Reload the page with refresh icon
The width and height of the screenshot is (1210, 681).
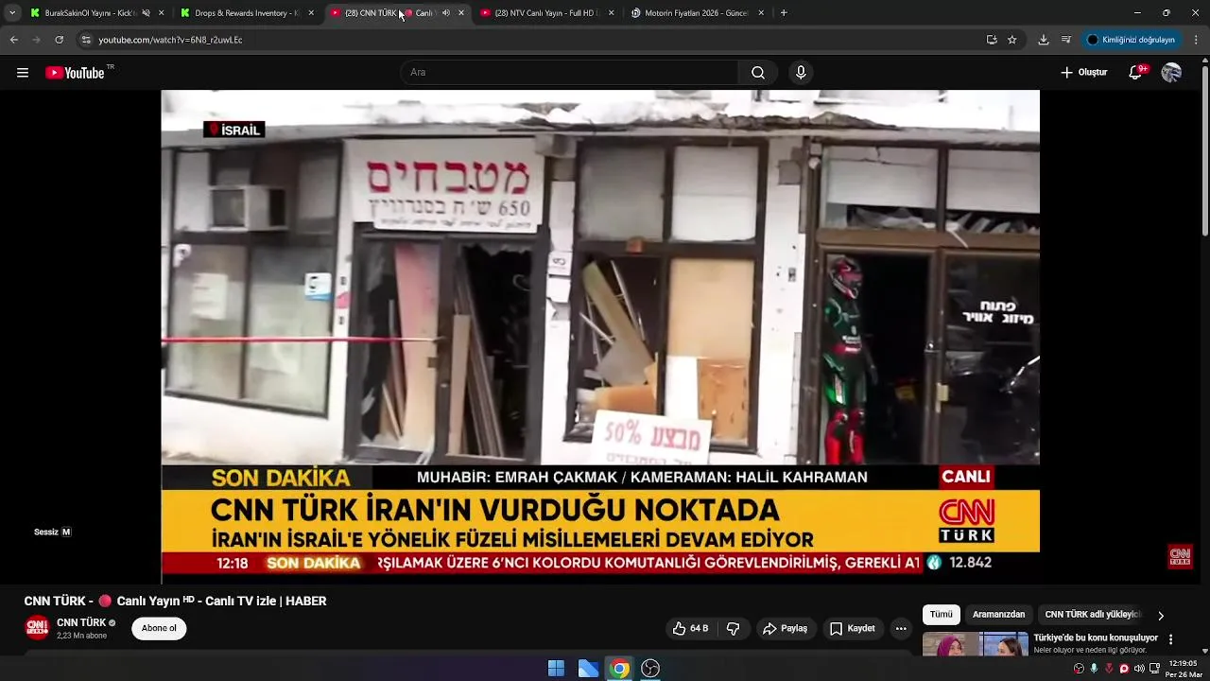pyautogui.click(x=59, y=40)
